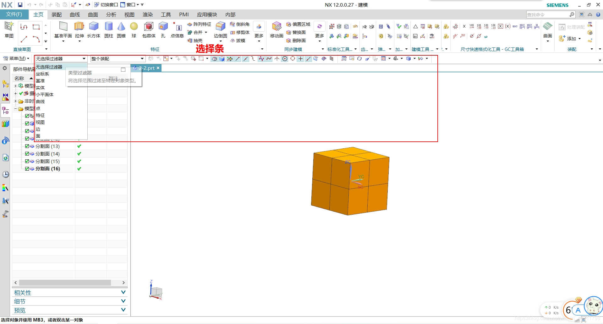Open the 整个装配 selection scope dropdown
Screen dimensions: 603x324
(x=118, y=59)
